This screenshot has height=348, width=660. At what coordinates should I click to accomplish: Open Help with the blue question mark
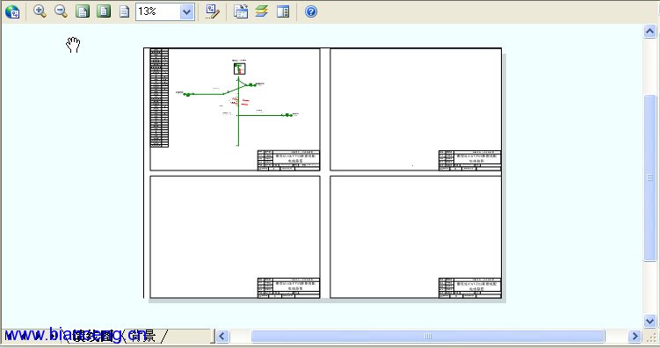point(311,11)
